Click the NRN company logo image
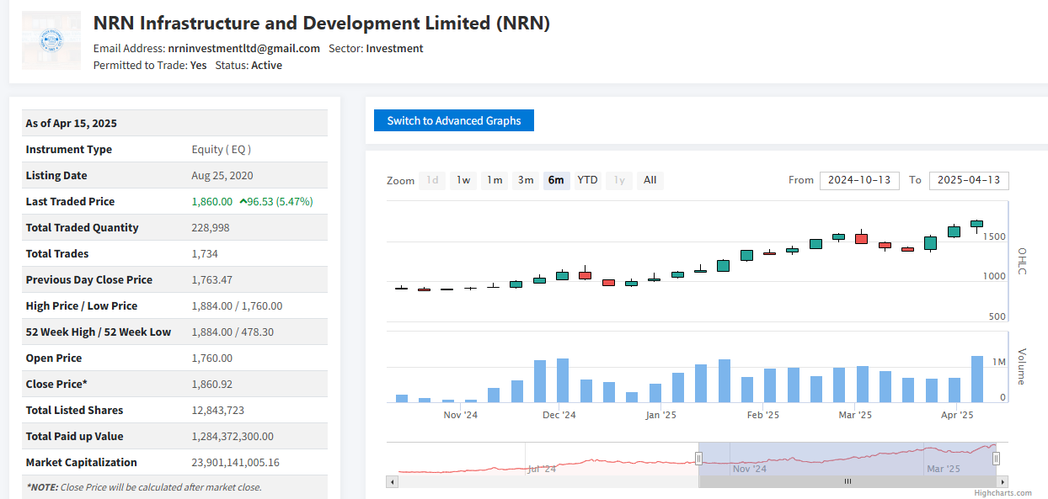 point(51,40)
